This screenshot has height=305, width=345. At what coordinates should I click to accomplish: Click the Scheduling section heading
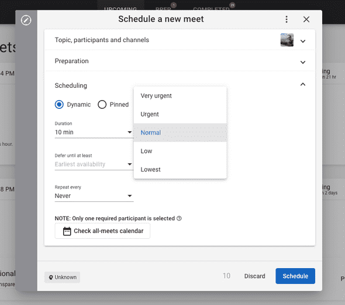tap(71, 85)
